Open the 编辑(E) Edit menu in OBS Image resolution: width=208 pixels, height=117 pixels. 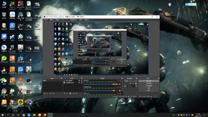[51, 20]
